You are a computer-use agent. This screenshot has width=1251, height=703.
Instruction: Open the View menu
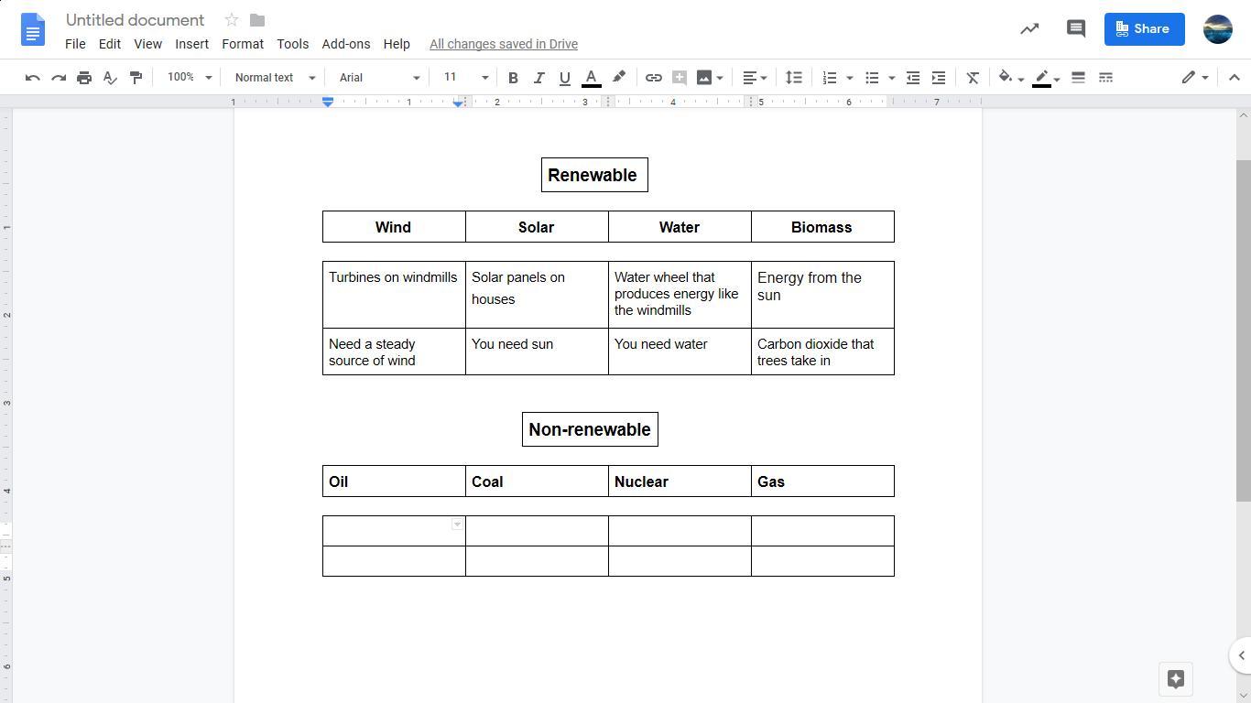[147, 44]
